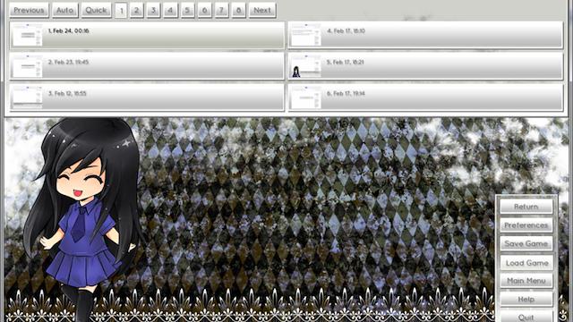
Task: Select save page 4
Action: coord(170,10)
